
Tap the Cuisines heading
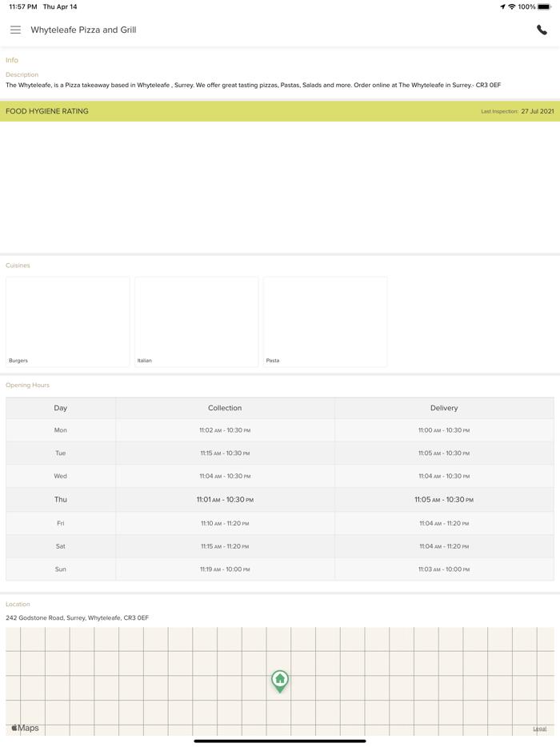pos(18,266)
